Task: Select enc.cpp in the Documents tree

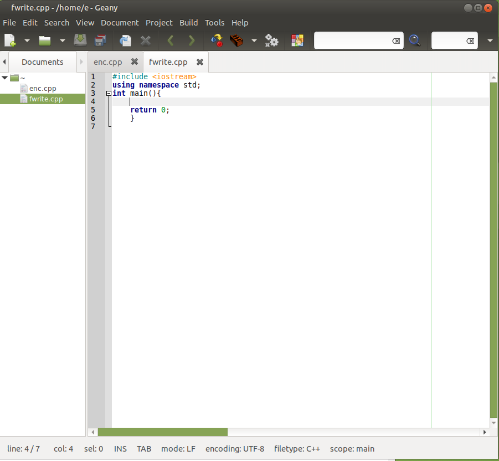Action: click(x=43, y=88)
